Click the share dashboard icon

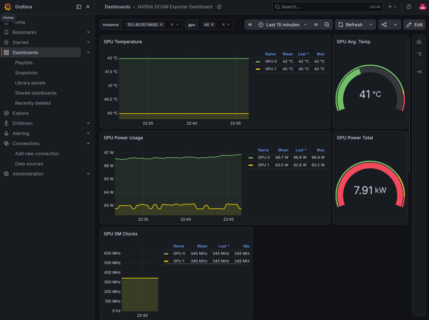pos(384,25)
